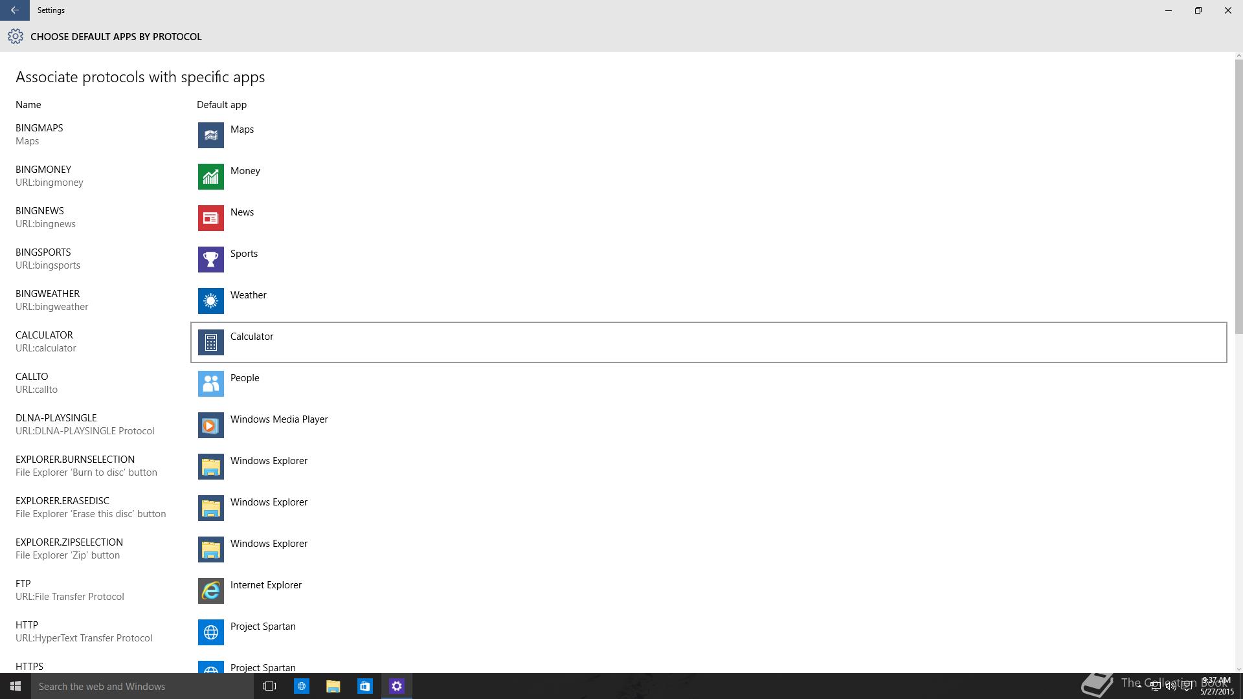Click the settings gear icon in header
The image size is (1243, 699).
pyautogui.click(x=16, y=36)
